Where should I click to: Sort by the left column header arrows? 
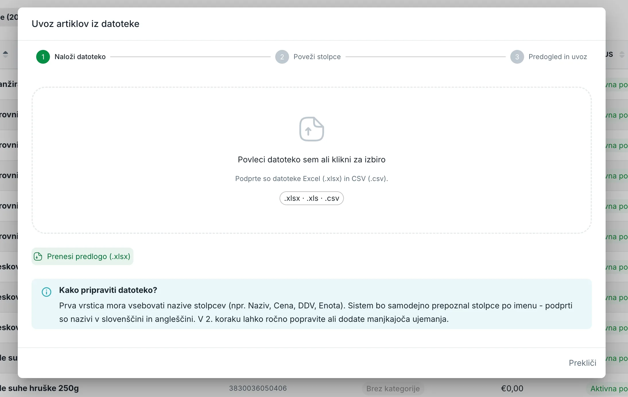pyautogui.click(x=5, y=55)
